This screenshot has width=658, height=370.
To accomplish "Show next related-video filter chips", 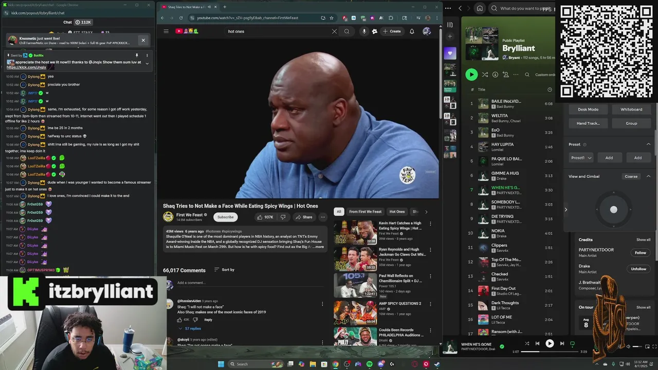I will coord(426,212).
